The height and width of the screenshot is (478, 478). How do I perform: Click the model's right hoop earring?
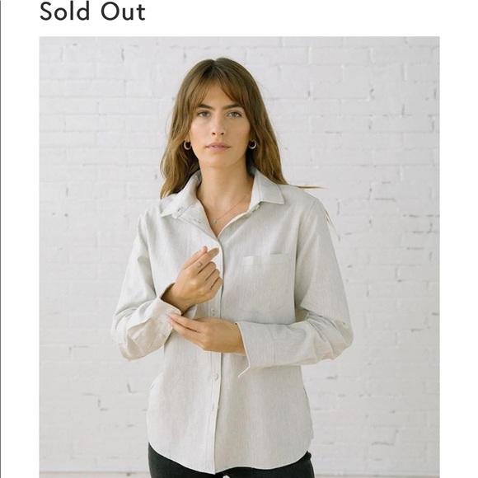coord(252,144)
